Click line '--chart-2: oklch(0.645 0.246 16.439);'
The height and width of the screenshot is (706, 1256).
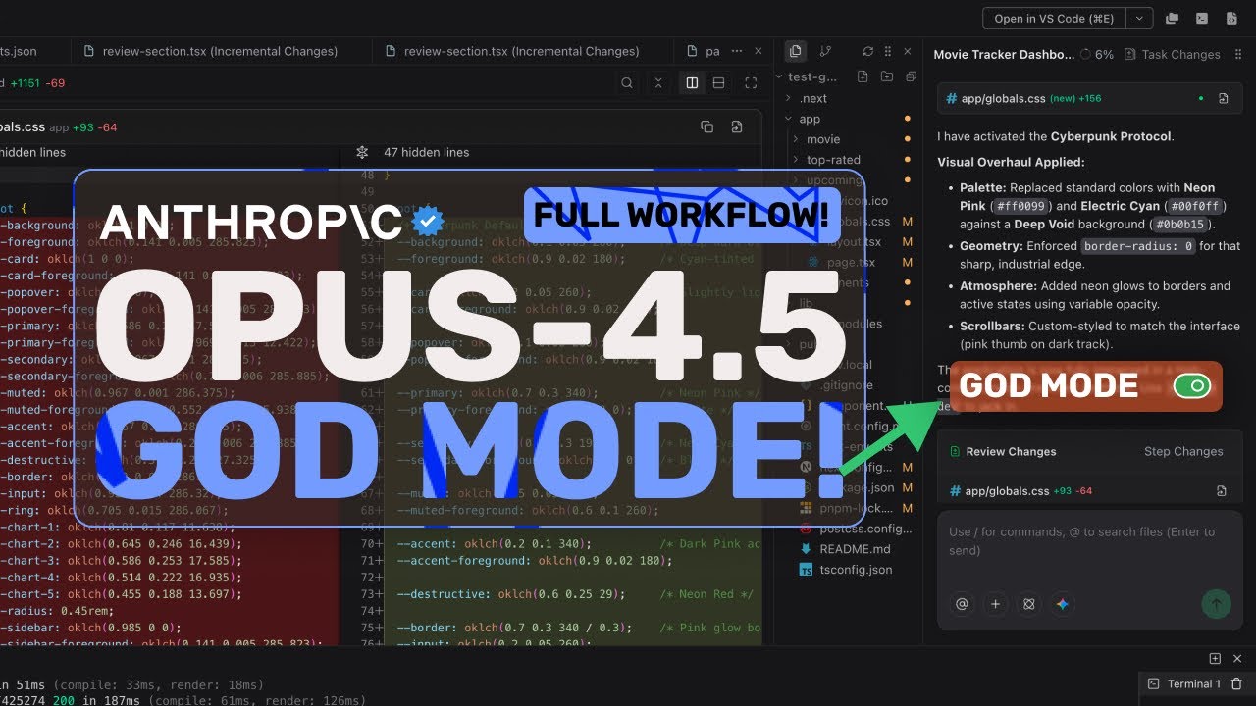(x=122, y=543)
